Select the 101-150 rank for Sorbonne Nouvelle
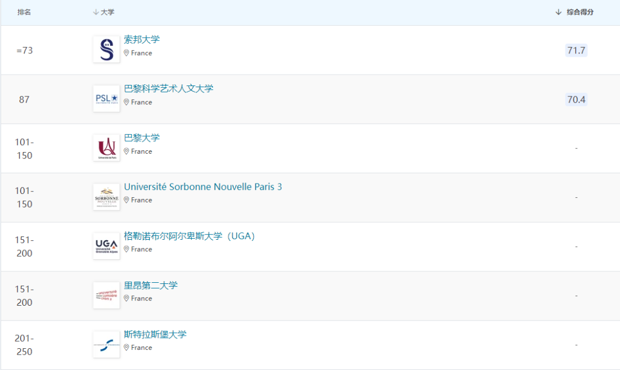This screenshot has height=370, width=620. point(24,197)
